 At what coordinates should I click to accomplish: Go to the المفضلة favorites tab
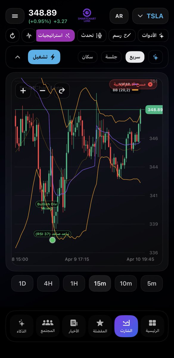[100, 326]
